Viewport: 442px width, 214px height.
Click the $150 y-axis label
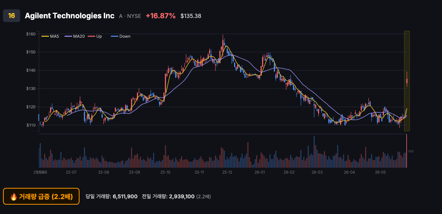point(31,52)
